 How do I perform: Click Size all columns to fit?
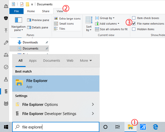pyautogui.click(x=111, y=29)
